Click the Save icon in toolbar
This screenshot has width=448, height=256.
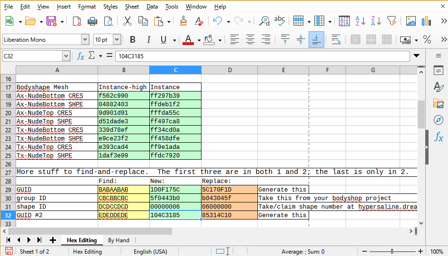(51, 21)
